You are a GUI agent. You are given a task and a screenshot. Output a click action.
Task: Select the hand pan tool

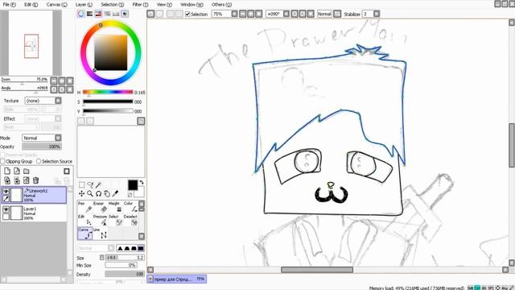coord(107,193)
